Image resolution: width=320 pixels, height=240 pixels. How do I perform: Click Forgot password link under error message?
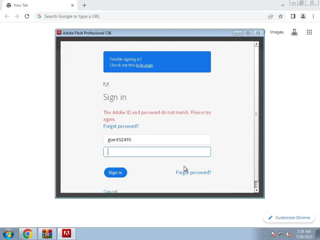click(121, 126)
